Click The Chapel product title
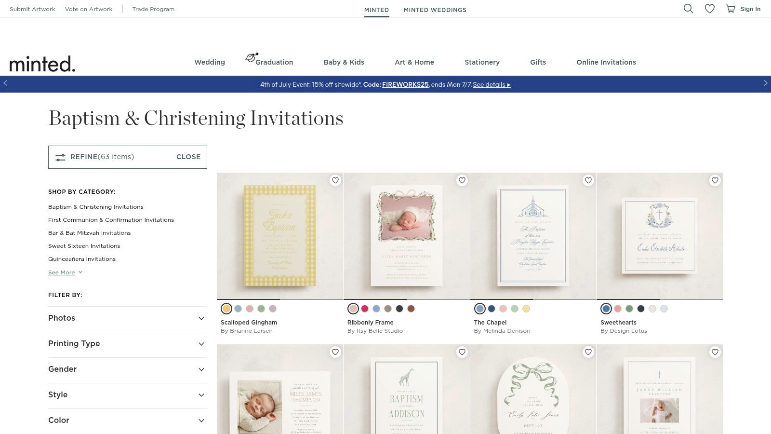The width and height of the screenshot is (771, 434). tap(490, 323)
